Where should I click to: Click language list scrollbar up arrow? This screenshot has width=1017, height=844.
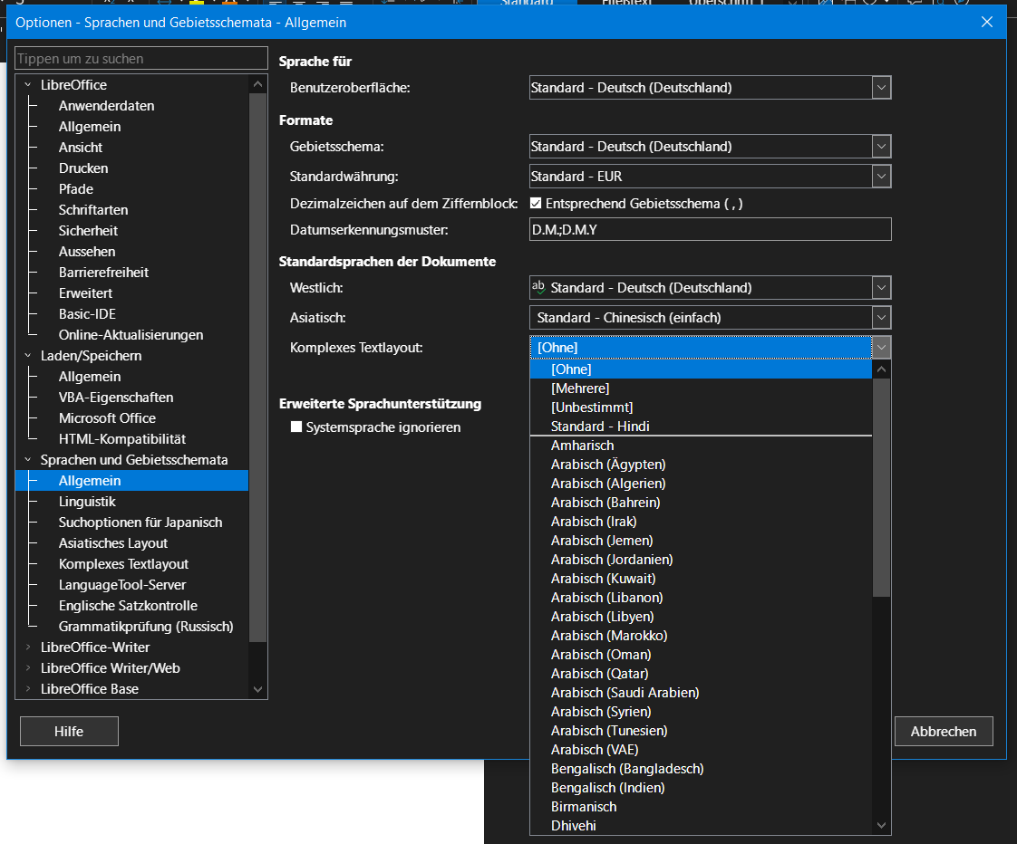point(881,369)
